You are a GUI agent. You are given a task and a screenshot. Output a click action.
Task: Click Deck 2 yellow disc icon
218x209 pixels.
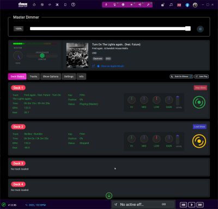pyautogui.click(x=199, y=141)
